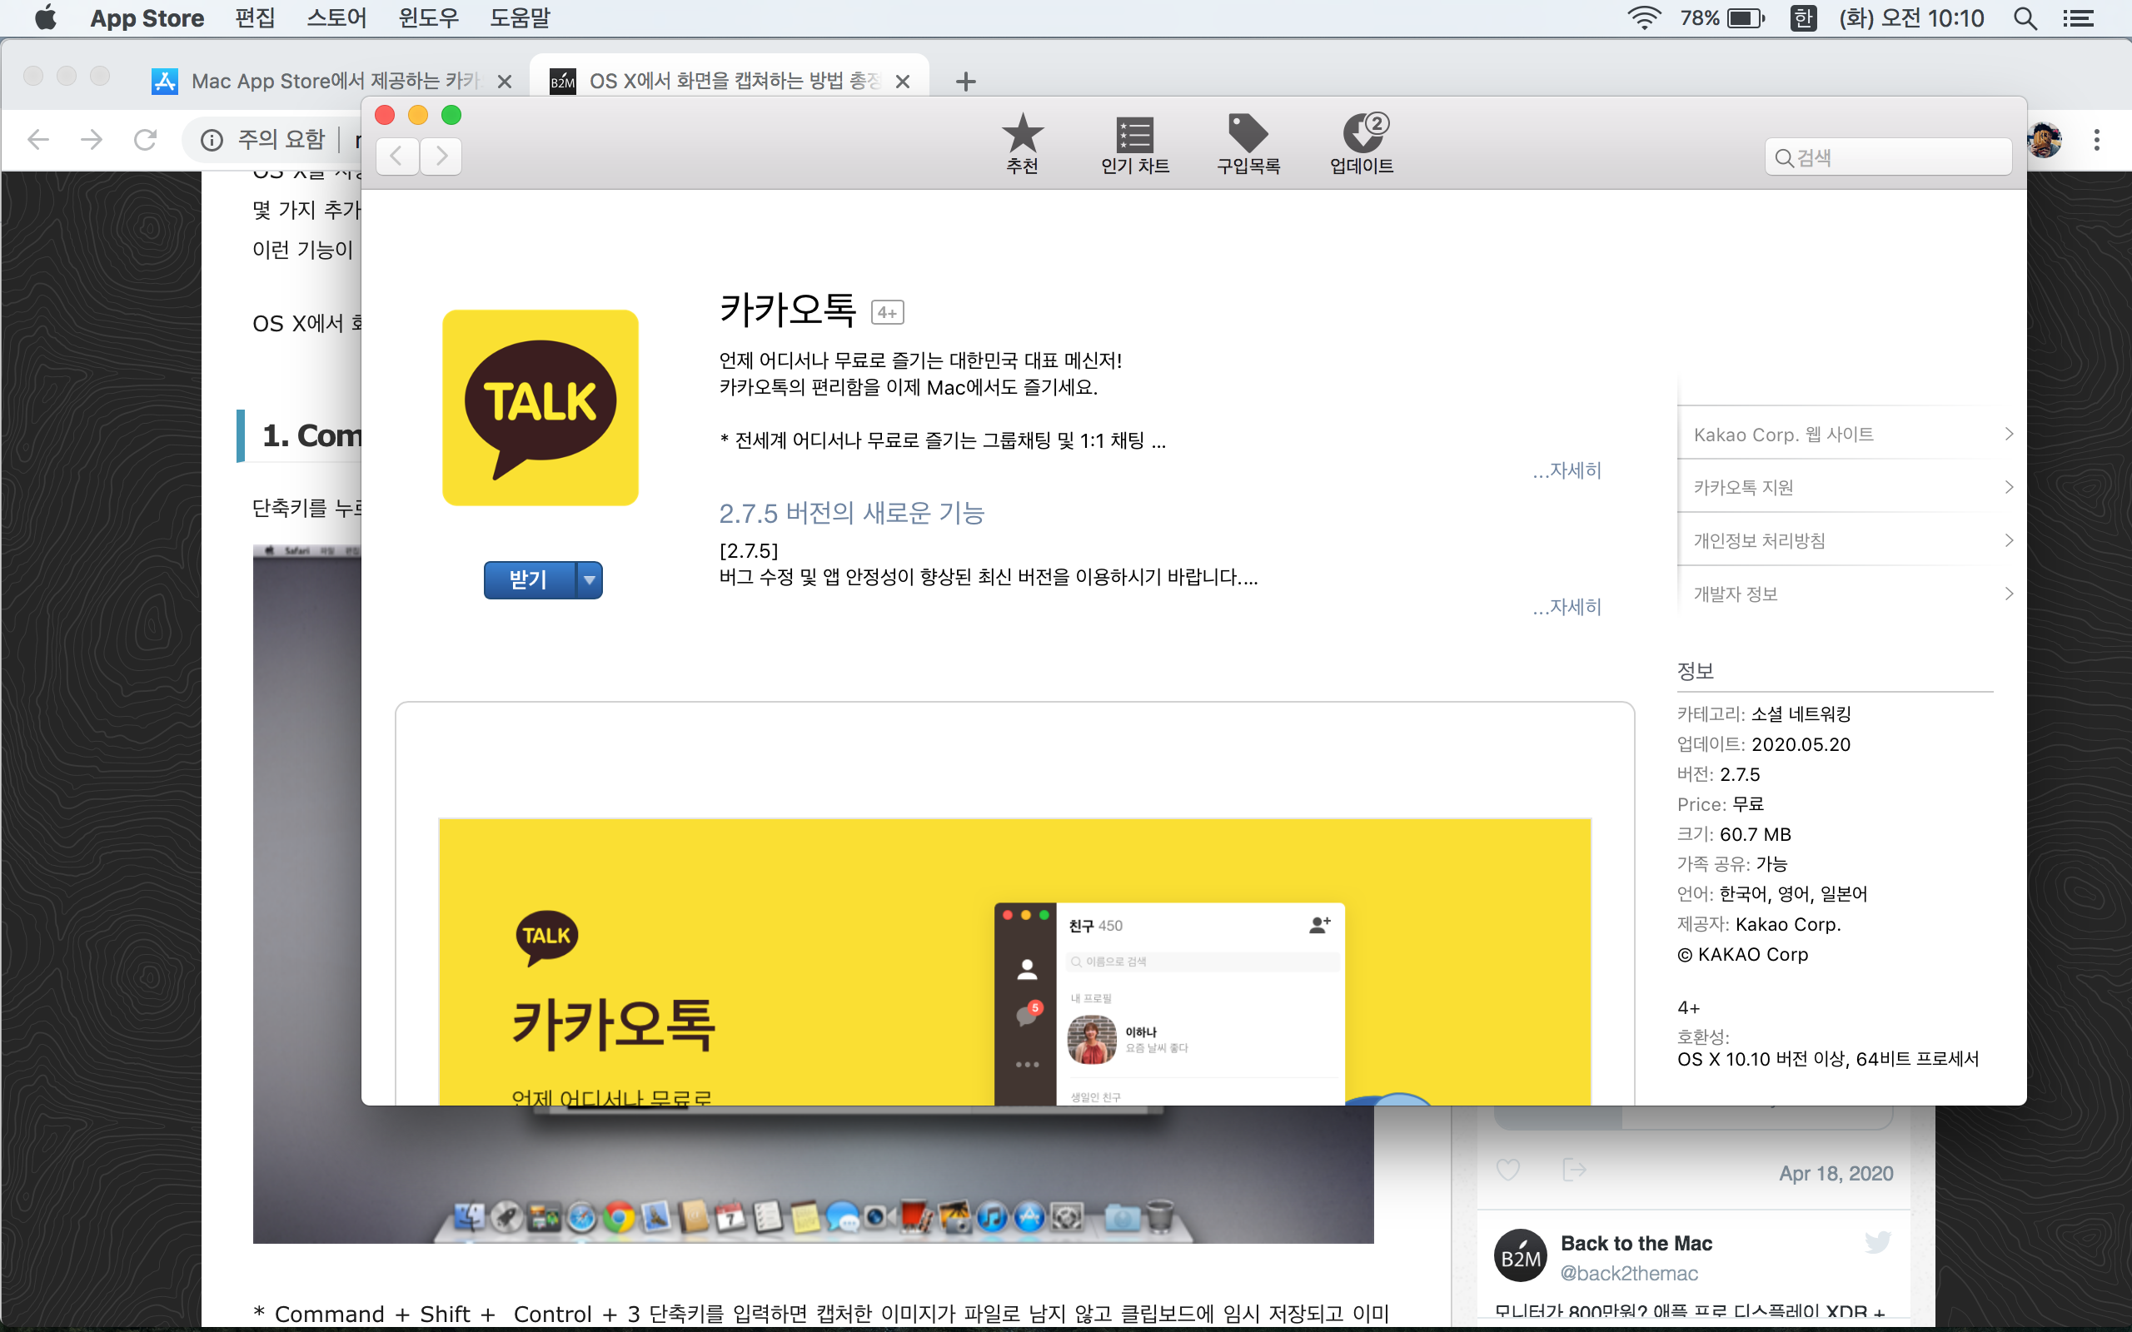Switch to Mac App Store Chrome tab
This screenshot has width=2132, height=1332.
tap(331, 81)
